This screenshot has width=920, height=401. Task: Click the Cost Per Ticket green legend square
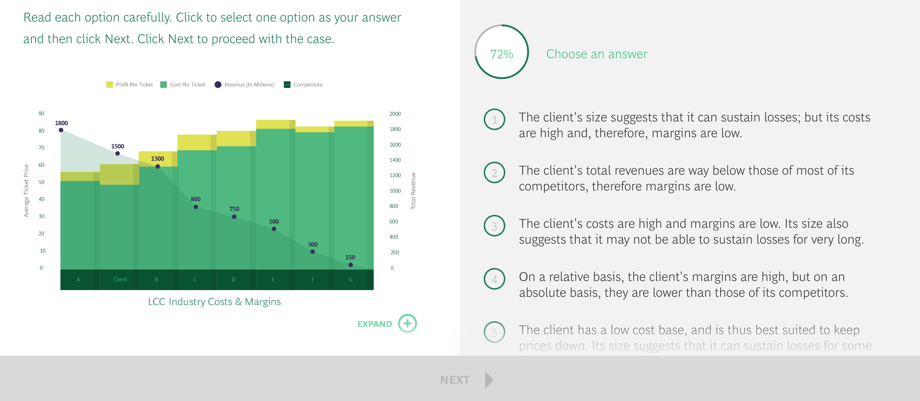[164, 85]
